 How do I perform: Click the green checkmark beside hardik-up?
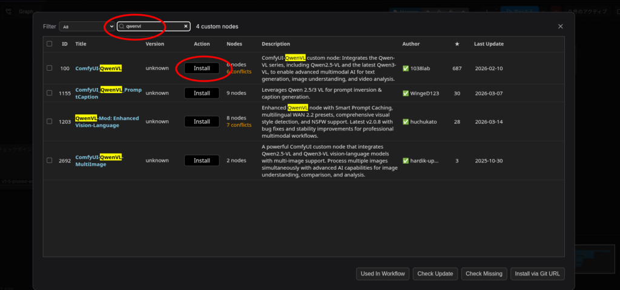(406, 161)
